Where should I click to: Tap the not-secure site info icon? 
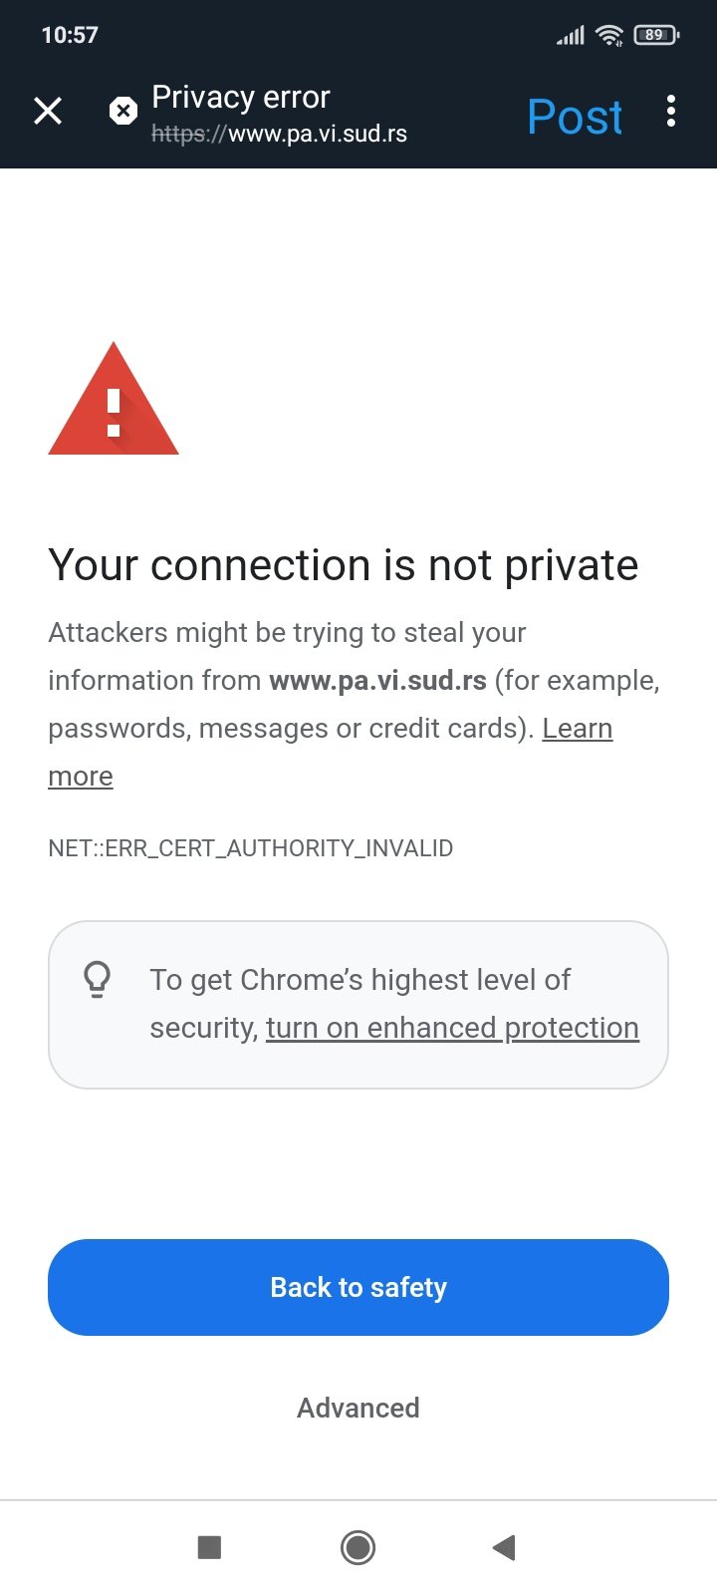pyautogui.click(x=123, y=111)
